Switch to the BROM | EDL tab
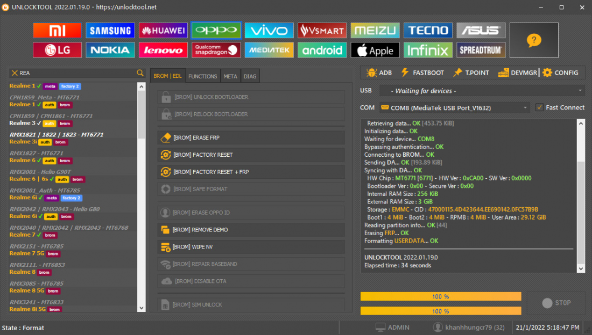The width and height of the screenshot is (592, 335). pos(167,76)
